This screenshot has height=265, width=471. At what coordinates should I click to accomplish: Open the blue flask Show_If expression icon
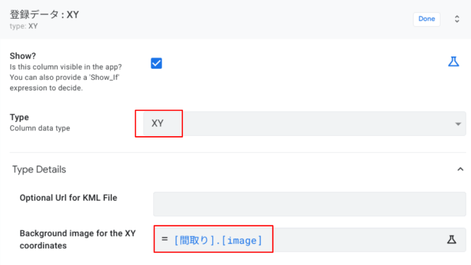tap(454, 62)
